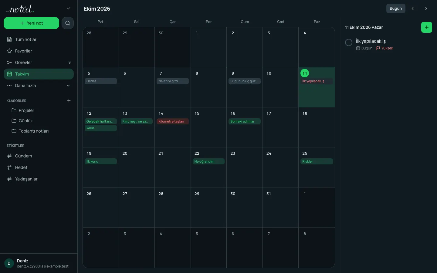437x273 pixels.
Task: Select day 11 in the calendar
Action: tap(305, 73)
